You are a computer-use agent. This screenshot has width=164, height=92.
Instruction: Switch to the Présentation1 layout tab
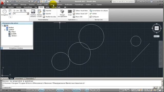(19, 78)
